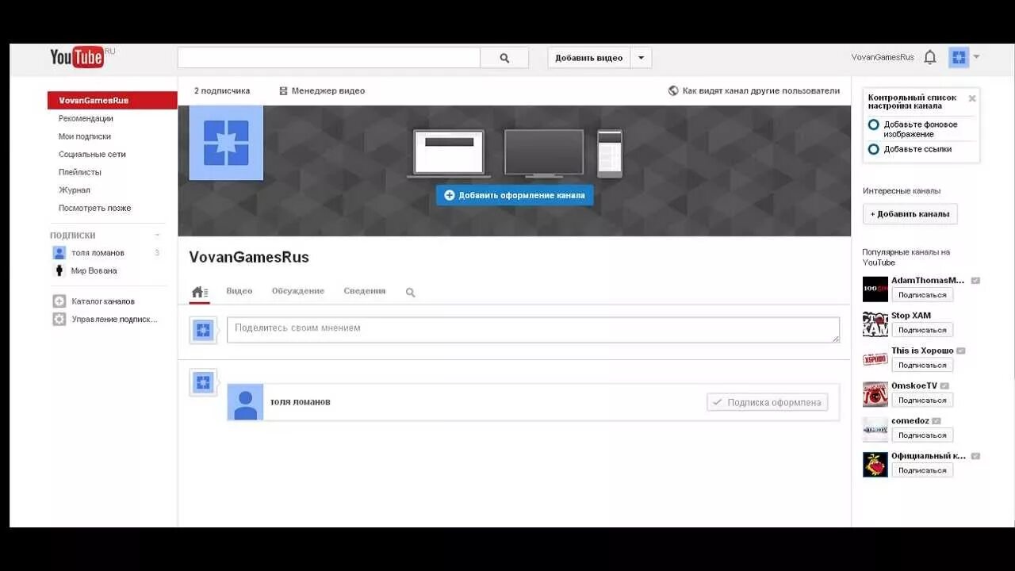Click толя ломанов name in feed
This screenshot has height=571, width=1015.
pos(301,402)
